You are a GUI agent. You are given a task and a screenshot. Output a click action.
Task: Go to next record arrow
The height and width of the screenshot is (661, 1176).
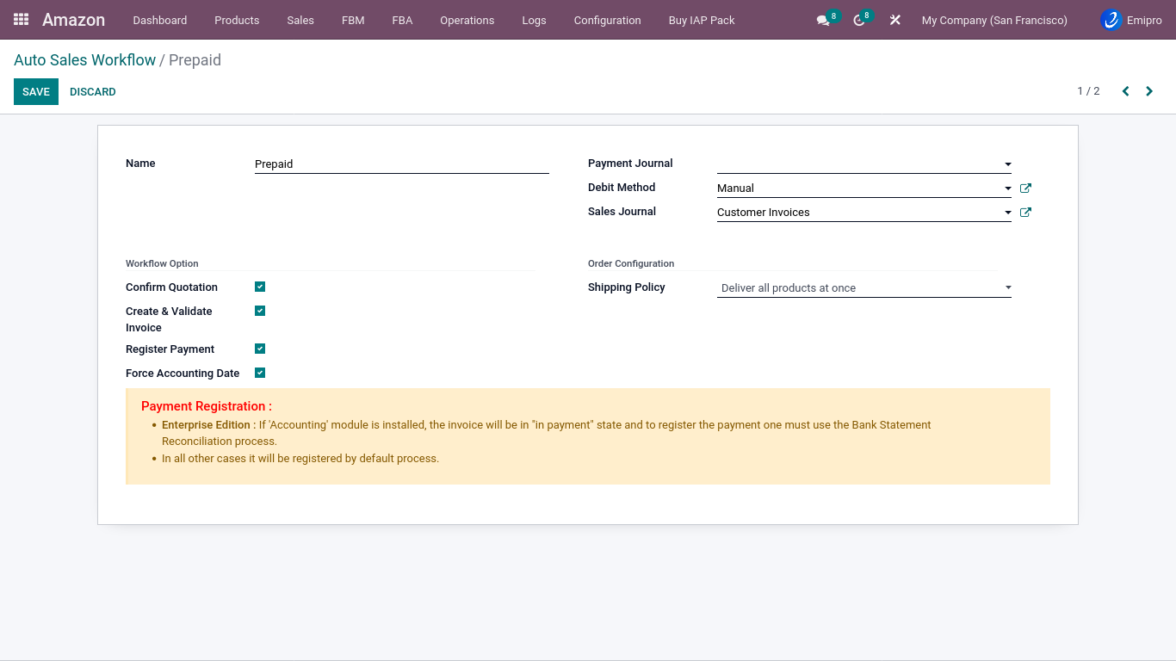click(1149, 91)
